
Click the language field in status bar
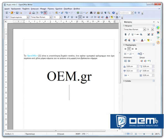coord(61,134)
